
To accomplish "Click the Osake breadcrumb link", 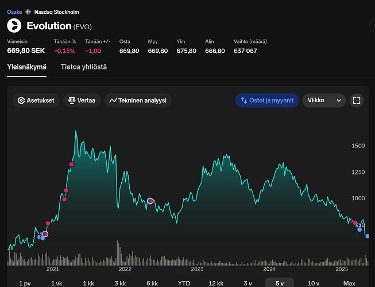I will 14,12.
